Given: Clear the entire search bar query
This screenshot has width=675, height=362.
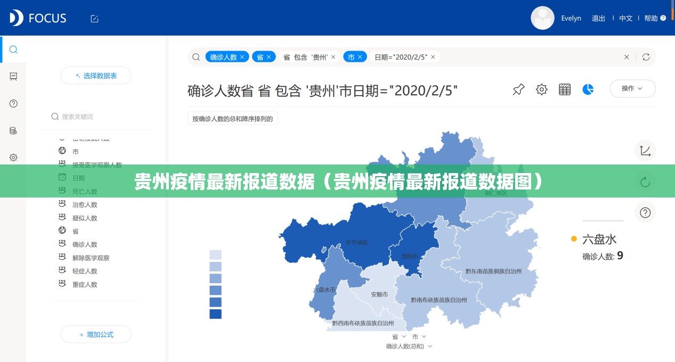Looking at the screenshot, I should tap(627, 57).
